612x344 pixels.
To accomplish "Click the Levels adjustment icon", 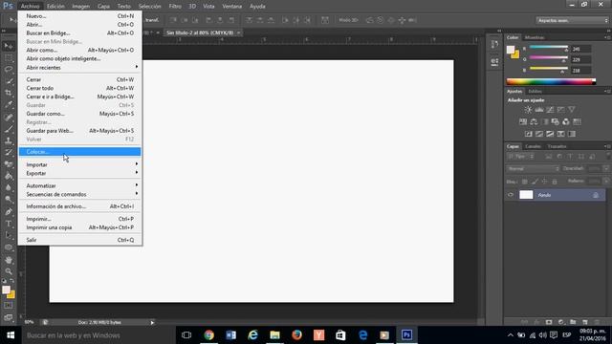I will pyautogui.click(x=539, y=110).
